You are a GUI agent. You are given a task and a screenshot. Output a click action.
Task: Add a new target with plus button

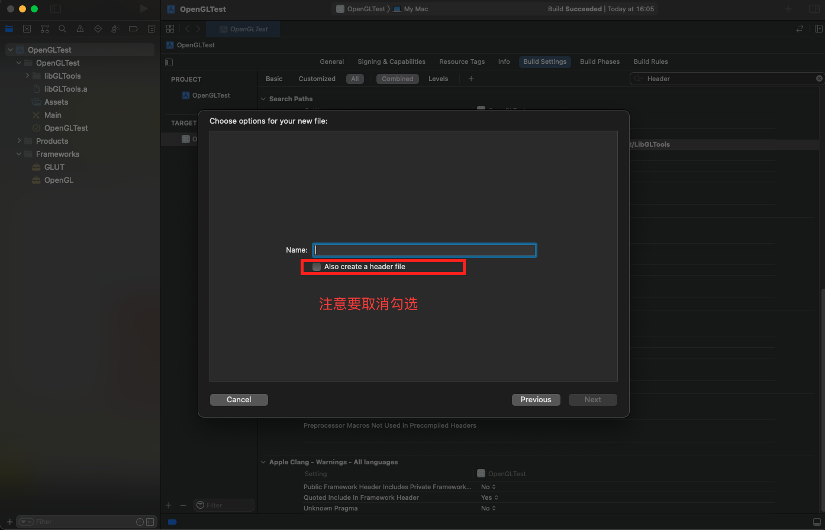coord(169,505)
